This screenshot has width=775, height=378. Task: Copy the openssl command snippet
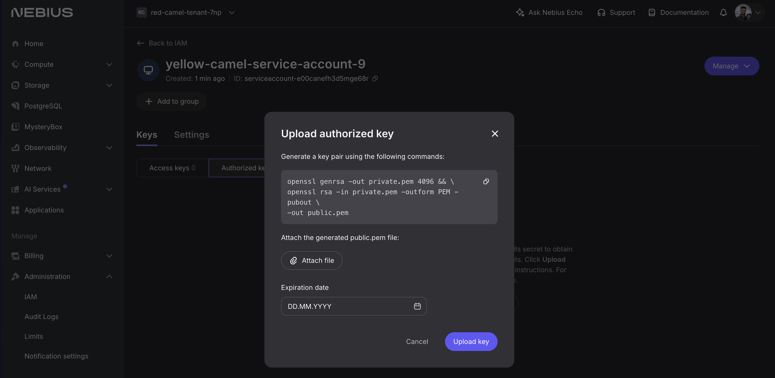click(x=486, y=181)
